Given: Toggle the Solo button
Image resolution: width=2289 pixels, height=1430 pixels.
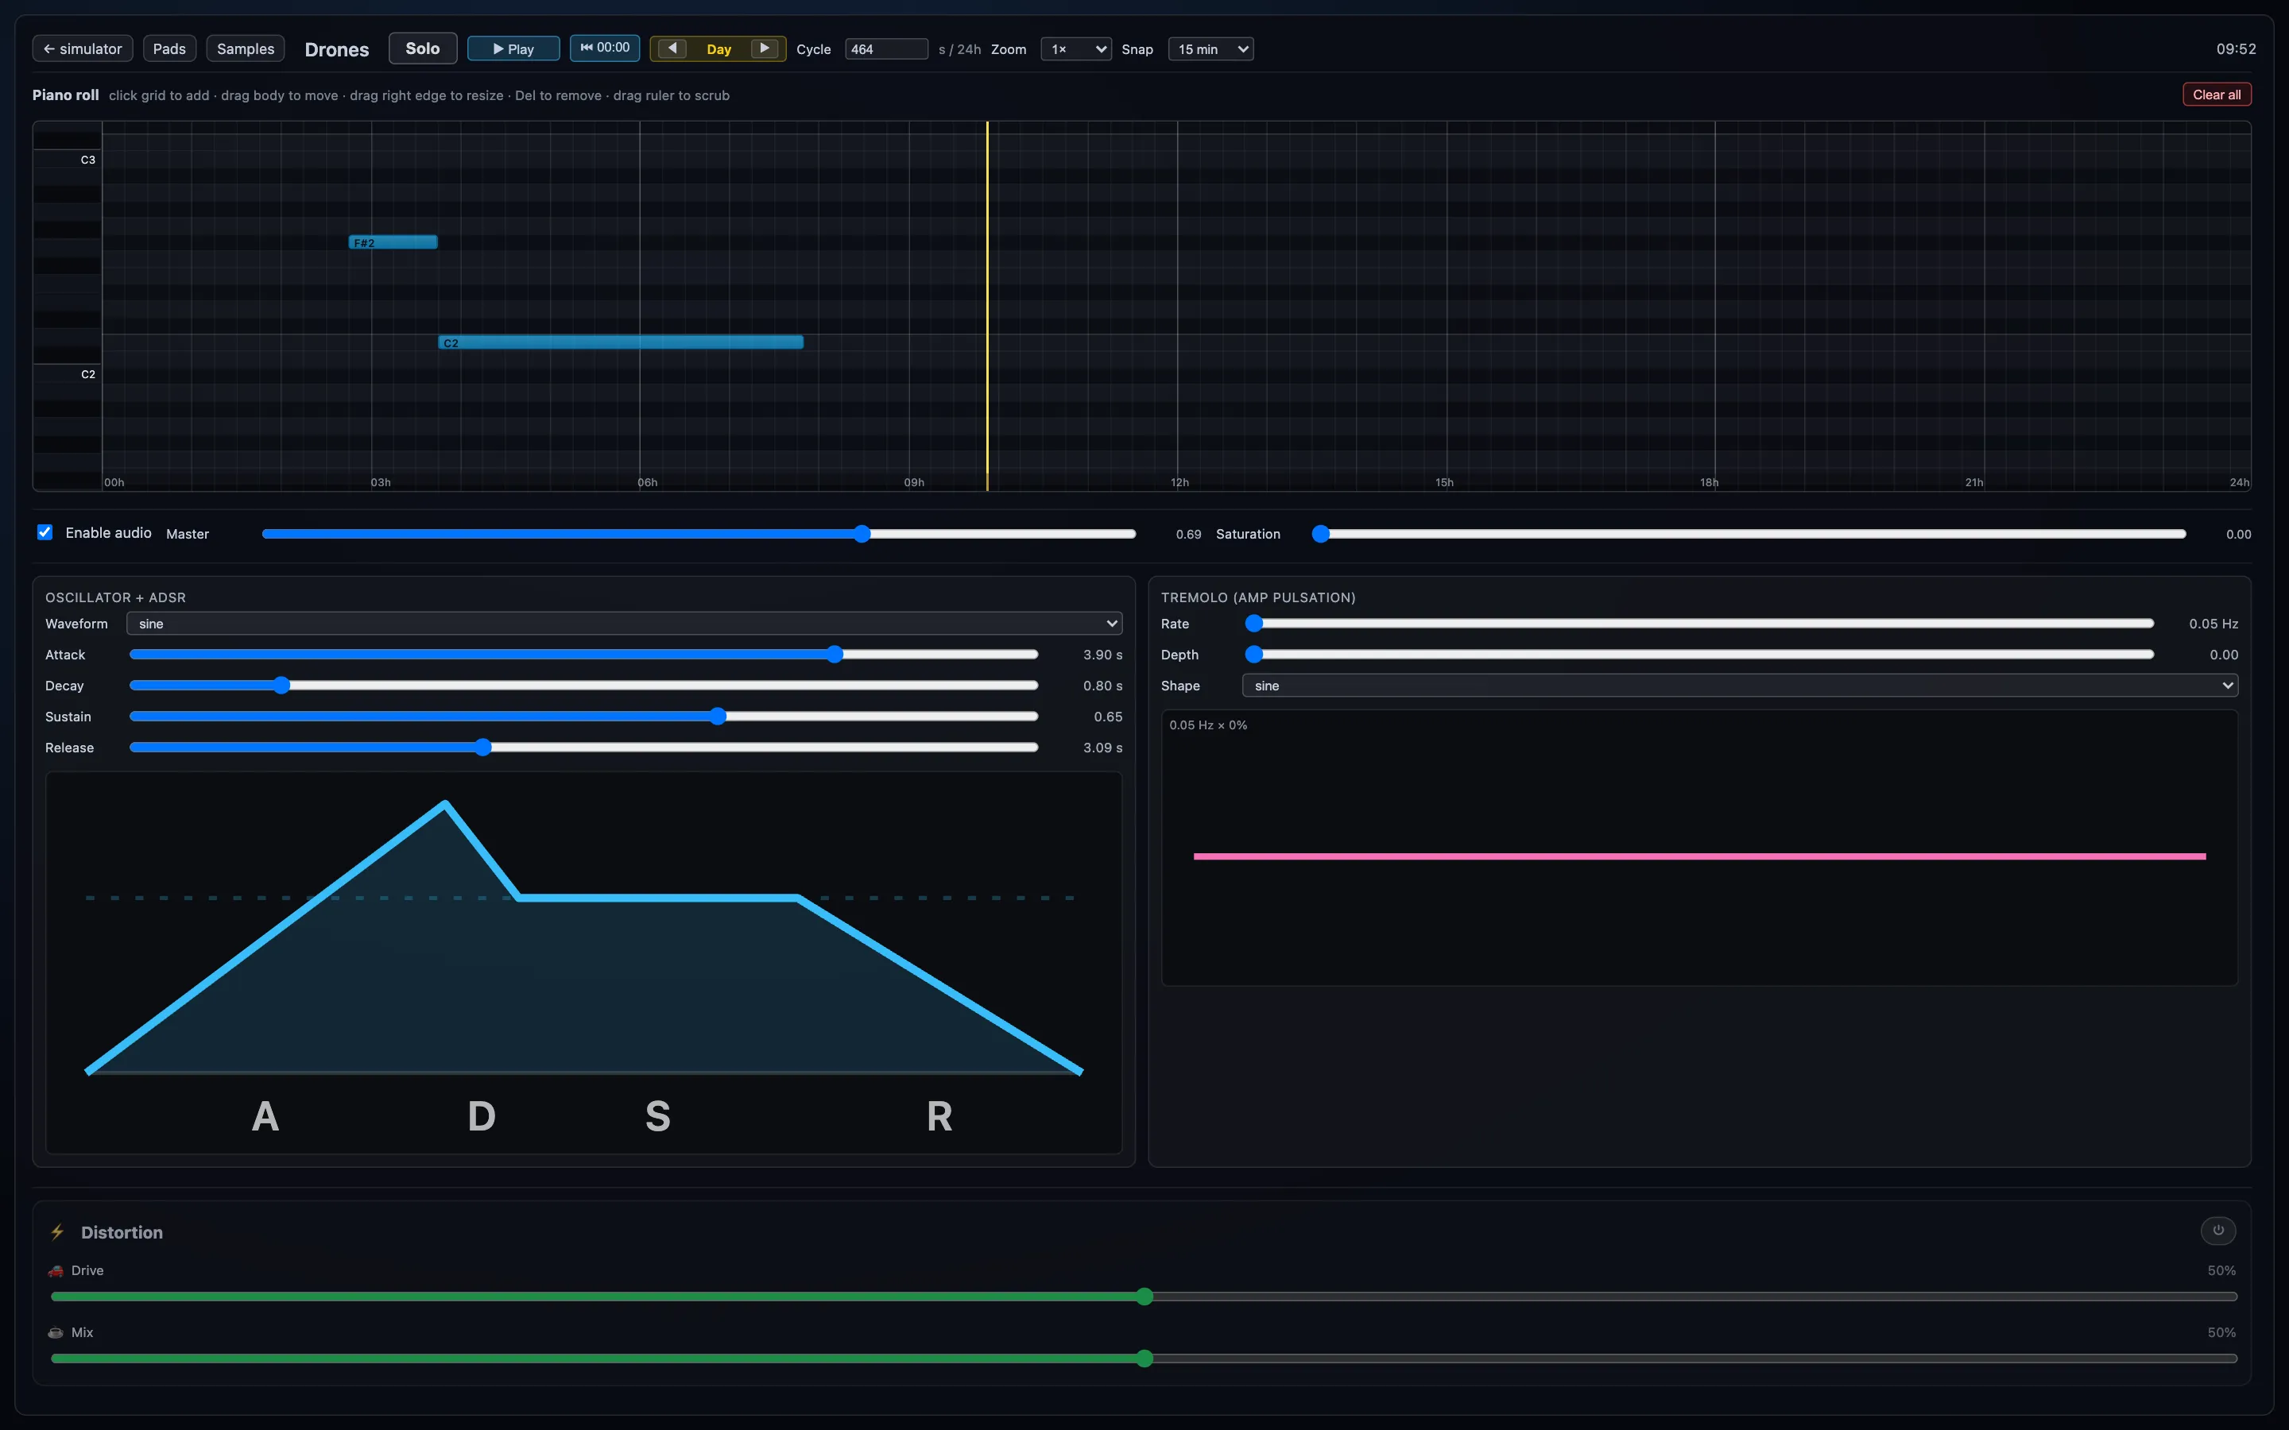Looking at the screenshot, I should [423, 48].
